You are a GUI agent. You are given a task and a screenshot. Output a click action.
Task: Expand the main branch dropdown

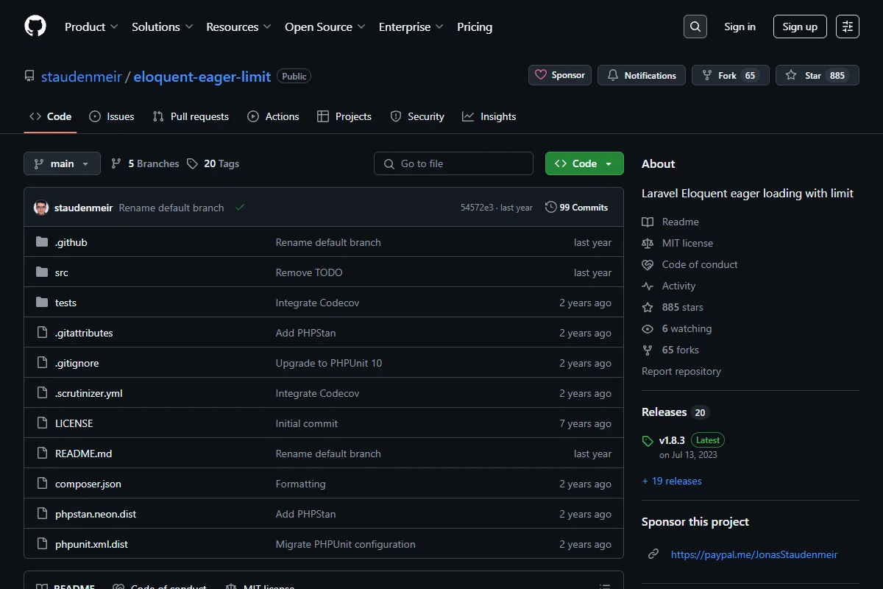(62, 163)
